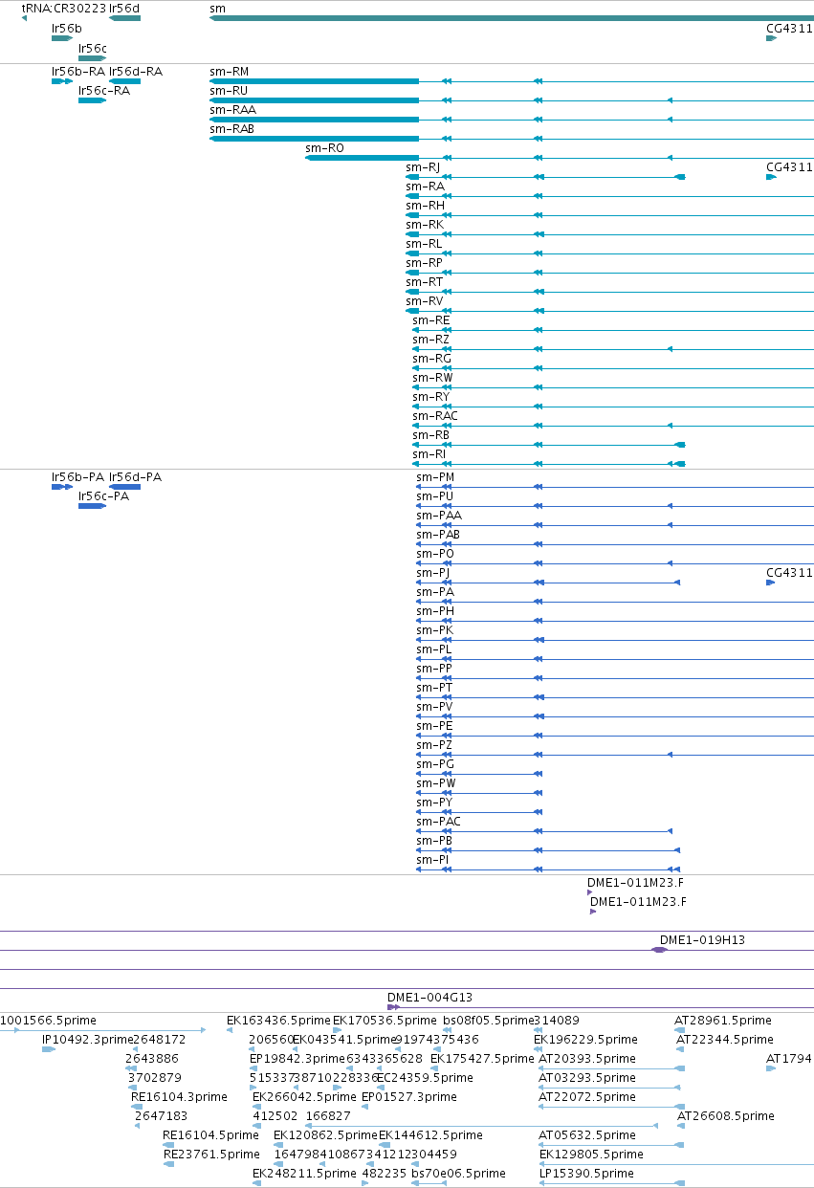Select the Ir56b gene label

[x=67, y=28]
